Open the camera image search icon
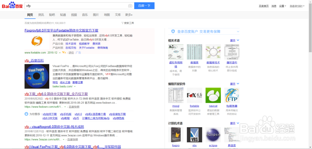 pyautogui.click(x=130, y=6)
